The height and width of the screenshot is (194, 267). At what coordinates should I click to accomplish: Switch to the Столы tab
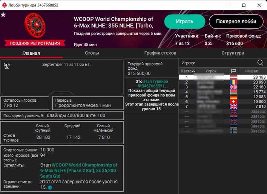click(92, 53)
